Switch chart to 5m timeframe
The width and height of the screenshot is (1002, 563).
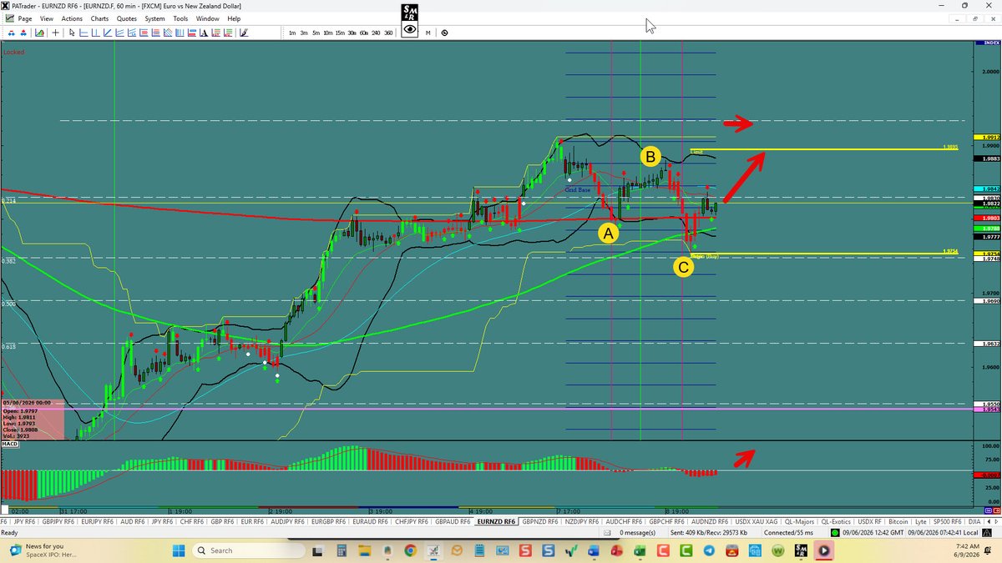click(x=316, y=33)
